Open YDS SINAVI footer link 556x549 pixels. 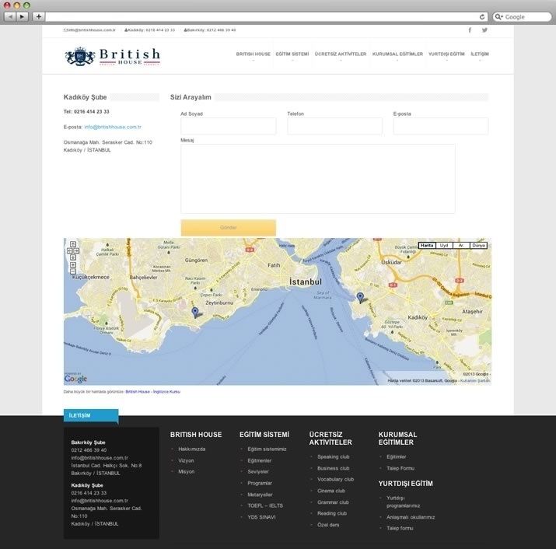click(x=262, y=517)
